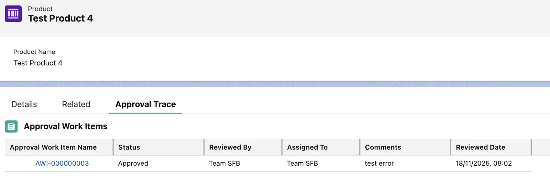Click the Product Name field value
550x178 pixels.
pos(38,63)
